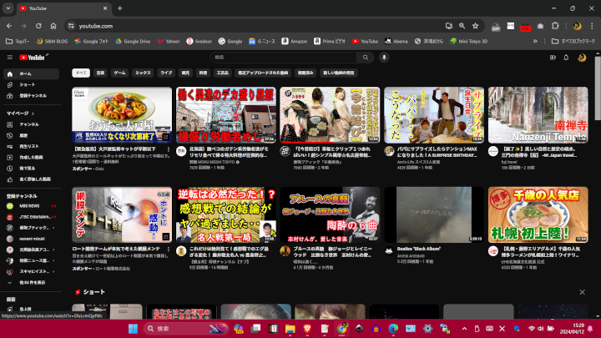Reload the page with browser refresh icon
The image size is (601, 338).
click(x=38, y=26)
